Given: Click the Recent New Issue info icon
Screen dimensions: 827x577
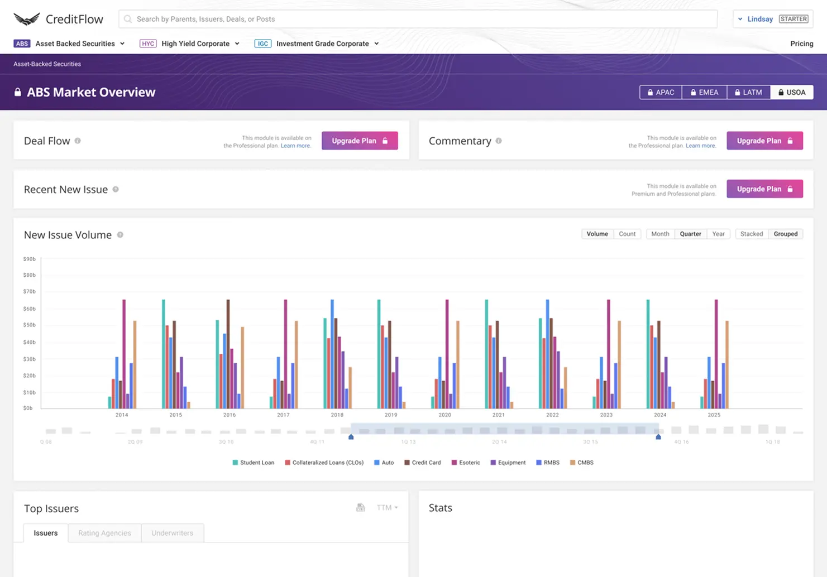Looking at the screenshot, I should (116, 189).
